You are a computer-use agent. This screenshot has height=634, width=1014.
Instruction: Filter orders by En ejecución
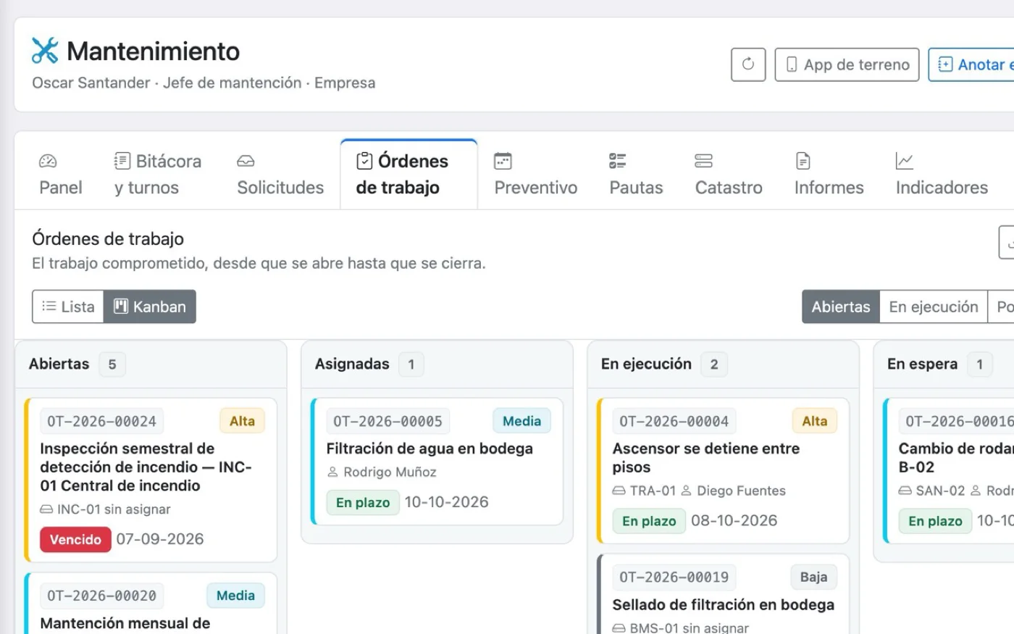tap(934, 306)
